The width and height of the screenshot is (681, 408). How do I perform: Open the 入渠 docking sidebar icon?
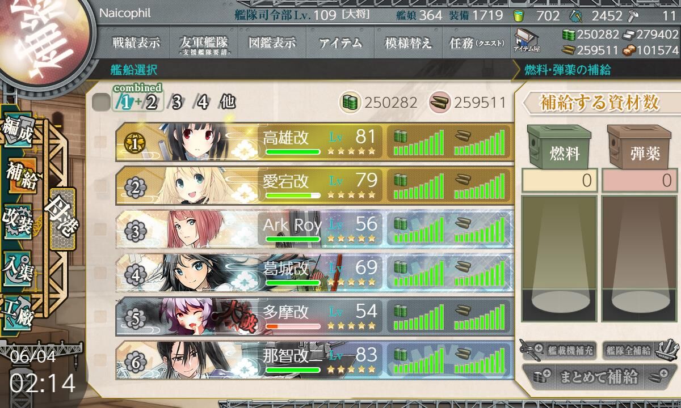point(18,266)
